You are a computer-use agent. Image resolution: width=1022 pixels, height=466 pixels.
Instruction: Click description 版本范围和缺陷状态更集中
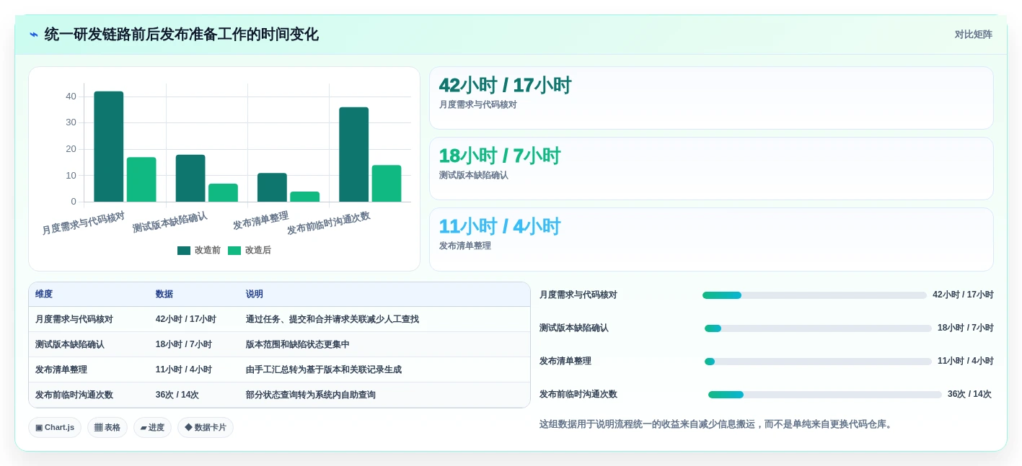coord(298,344)
